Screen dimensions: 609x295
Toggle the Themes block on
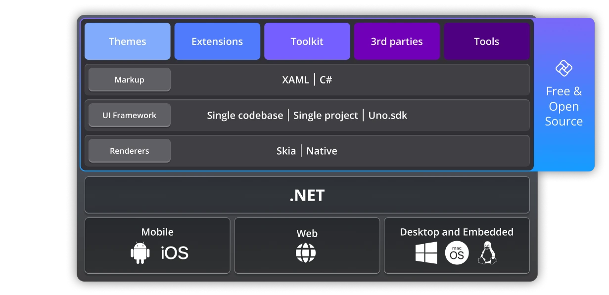pos(127,41)
